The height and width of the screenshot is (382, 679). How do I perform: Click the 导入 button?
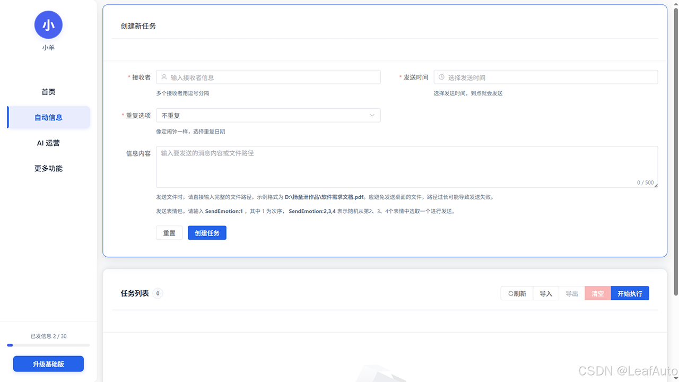[x=545, y=293]
